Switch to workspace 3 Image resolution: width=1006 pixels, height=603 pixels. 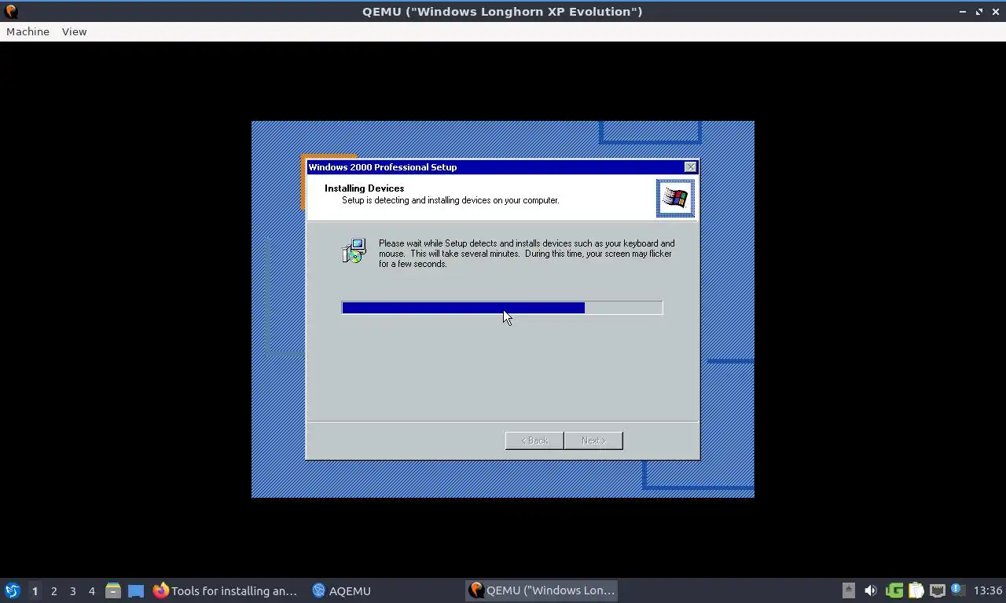click(72, 590)
